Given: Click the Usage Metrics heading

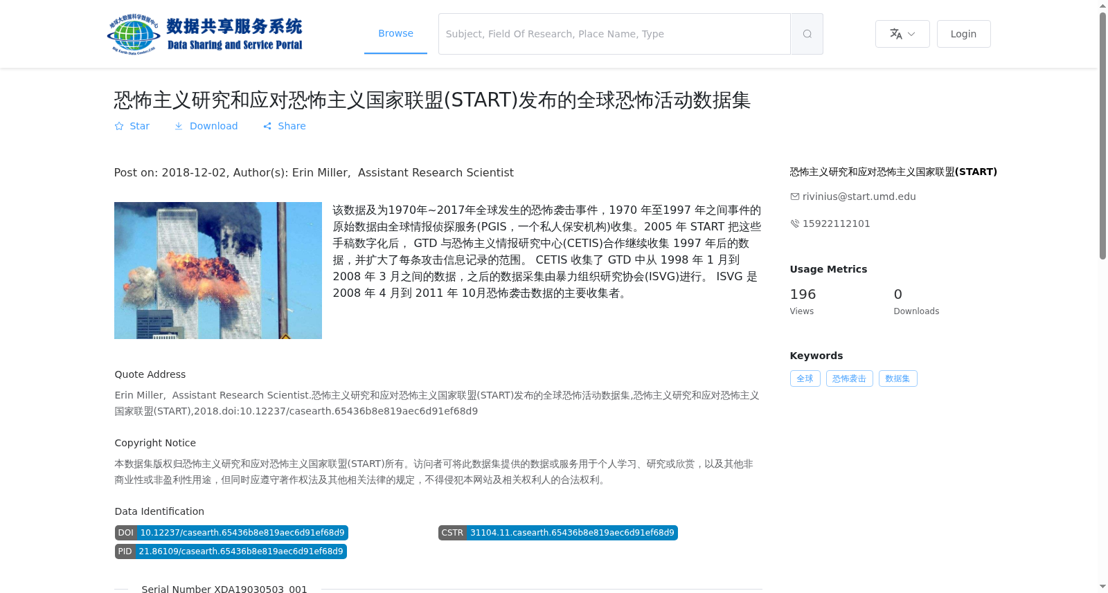Looking at the screenshot, I should coord(828,269).
